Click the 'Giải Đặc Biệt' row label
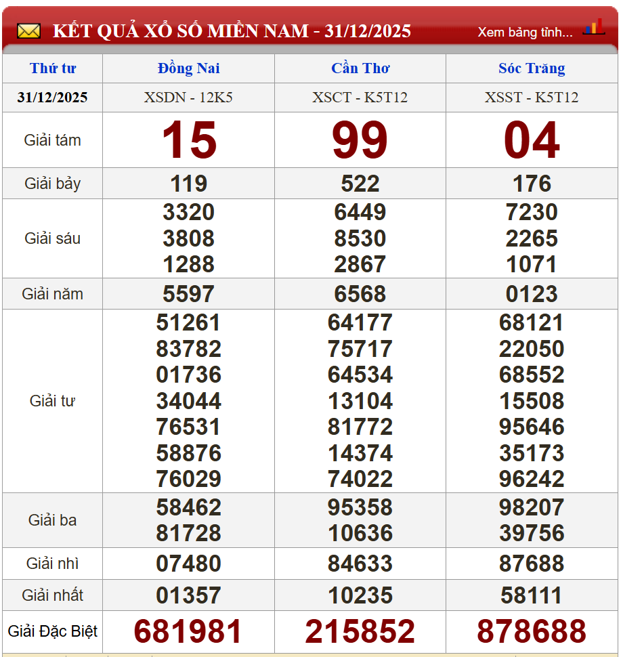The height and width of the screenshot is (657, 621). pos(53,631)
